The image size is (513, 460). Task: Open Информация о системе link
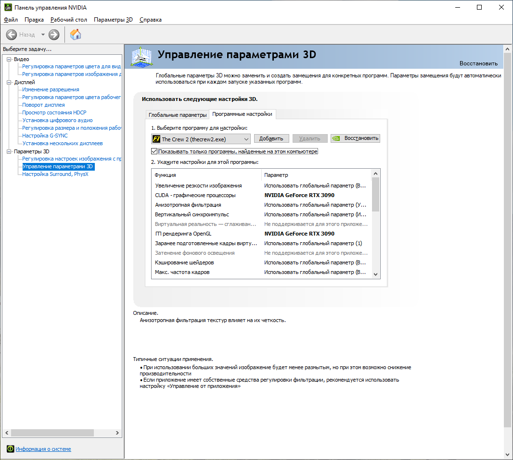43,449
